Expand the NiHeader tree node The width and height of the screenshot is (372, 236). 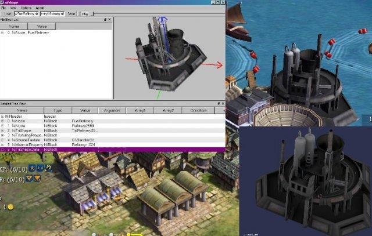pyautogui.click(x=2, y=117)
